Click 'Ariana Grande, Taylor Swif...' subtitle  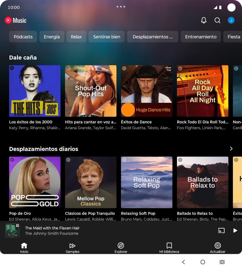pyautogui.click(x=91, y=128)
